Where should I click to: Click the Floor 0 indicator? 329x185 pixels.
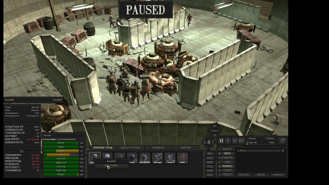215,131
